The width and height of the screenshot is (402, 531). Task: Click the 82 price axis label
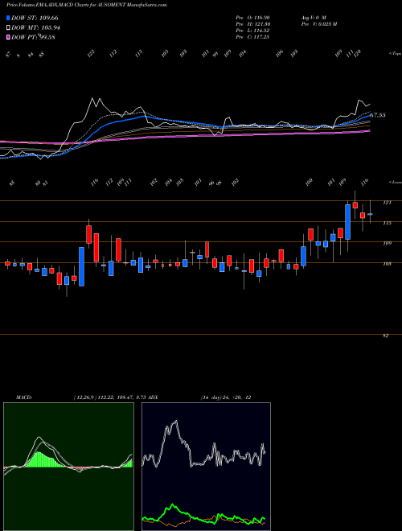[x=386, y=335]
